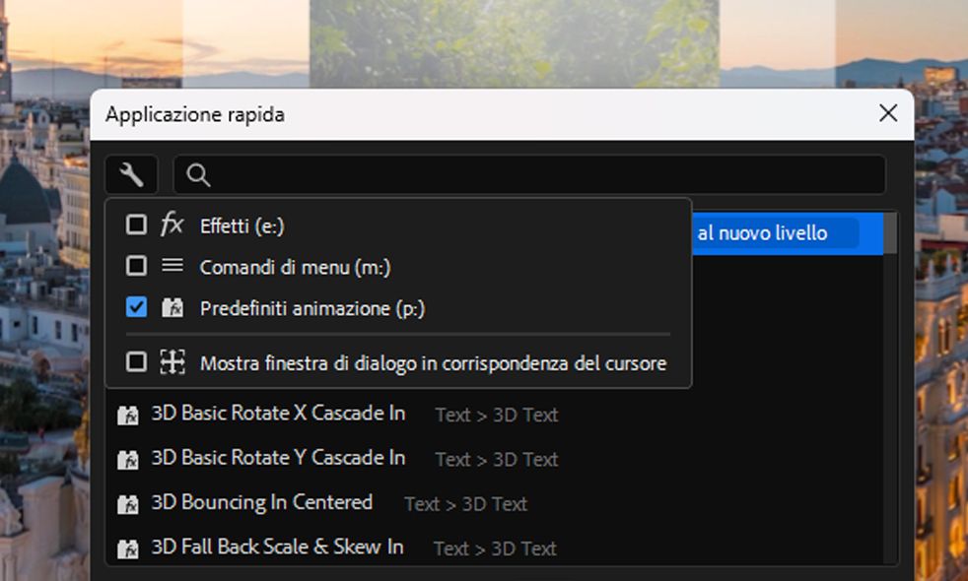Viewport: 968px width, 581px height.
Task: Close the Applicazione rapida dialog
Action: 887,113
